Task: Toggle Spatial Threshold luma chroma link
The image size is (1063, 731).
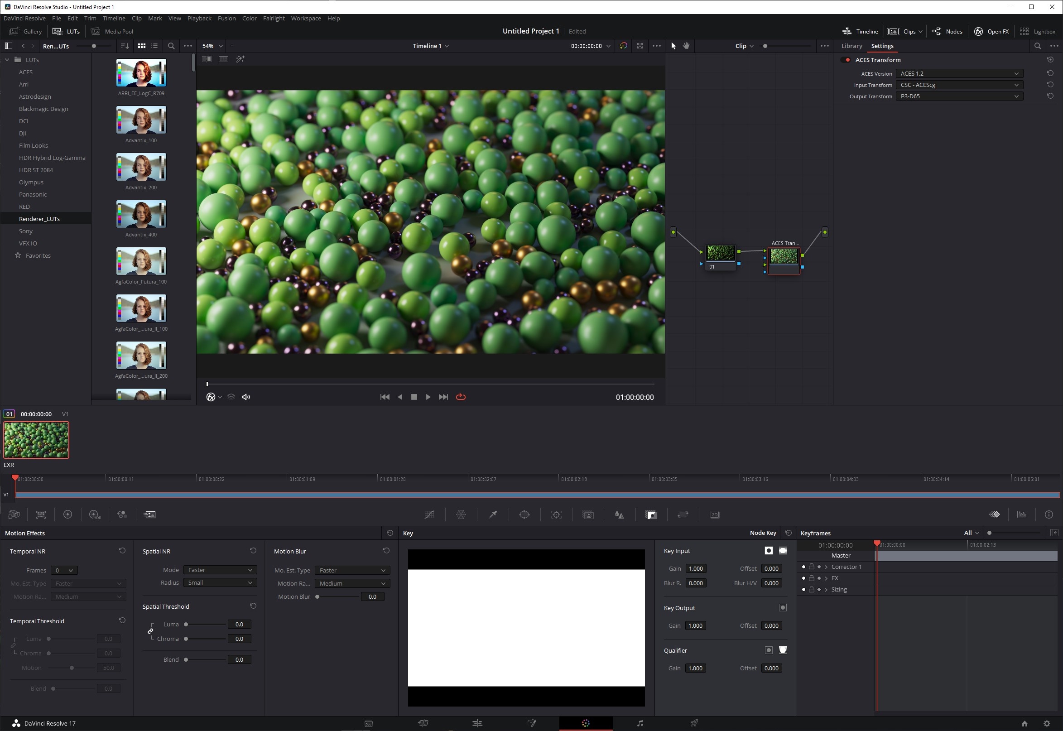Action: coord(150,631)
